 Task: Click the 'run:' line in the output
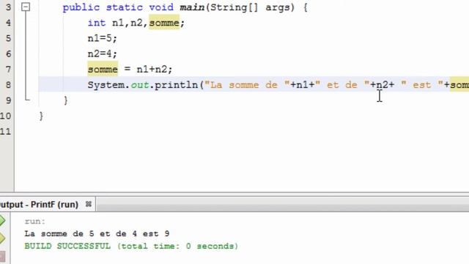click(x=34, y=221)
